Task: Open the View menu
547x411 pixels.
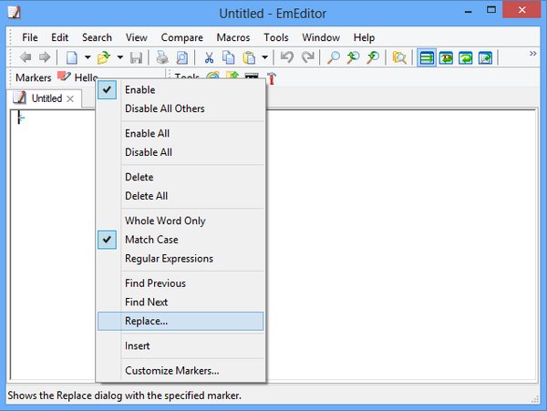Action: point(137,37)
